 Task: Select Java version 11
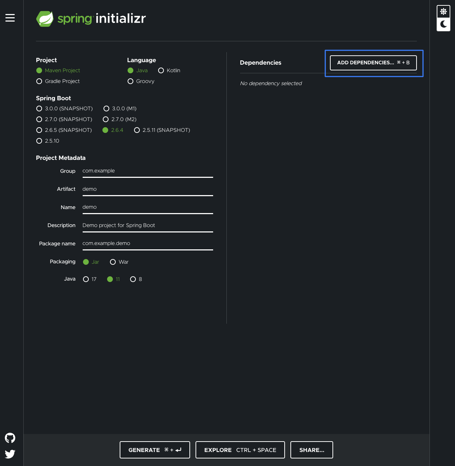pyautogui.click(x=114, y=279)
